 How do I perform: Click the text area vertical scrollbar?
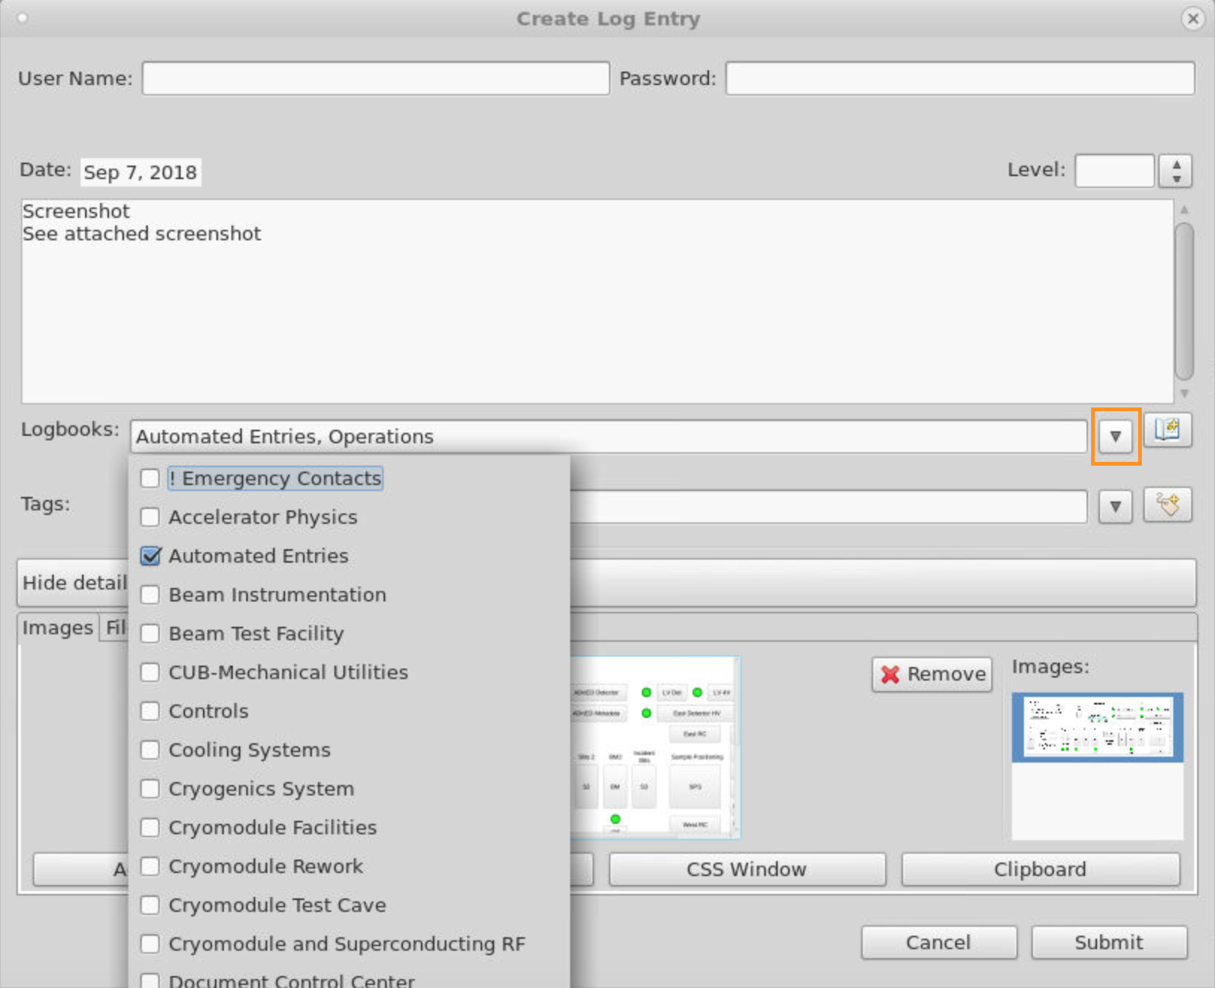pyautogui.click(x=1184, y=301)
